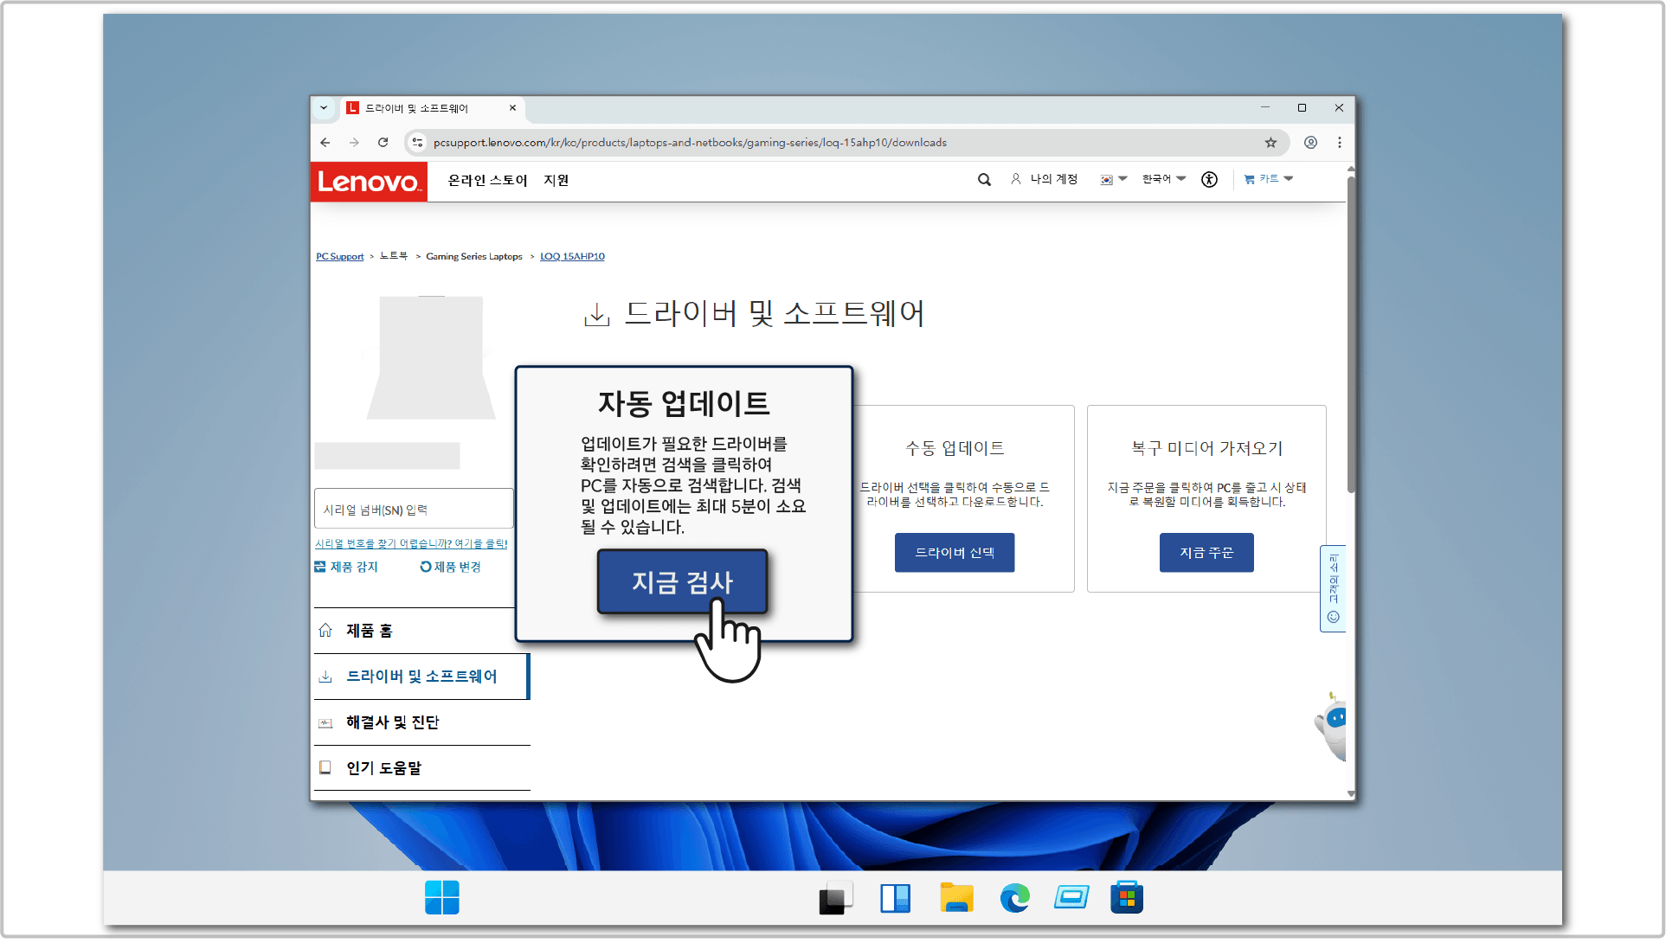The width and height of the screenshot is (1666, 943).
Task: Click the Windows Start button
Action: click(442, 898)
